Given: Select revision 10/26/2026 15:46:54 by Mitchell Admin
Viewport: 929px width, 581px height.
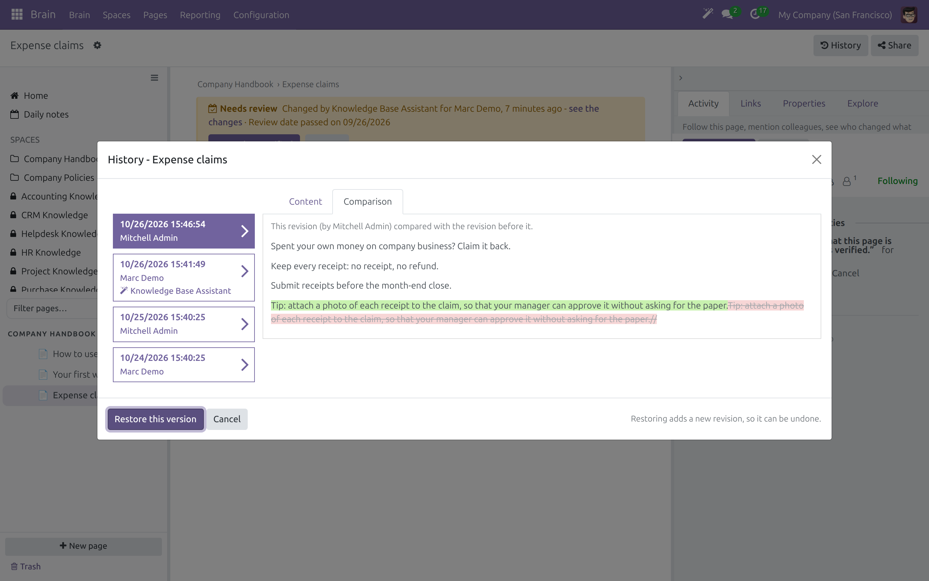Looking at the screenshot, I should [184, 231].
